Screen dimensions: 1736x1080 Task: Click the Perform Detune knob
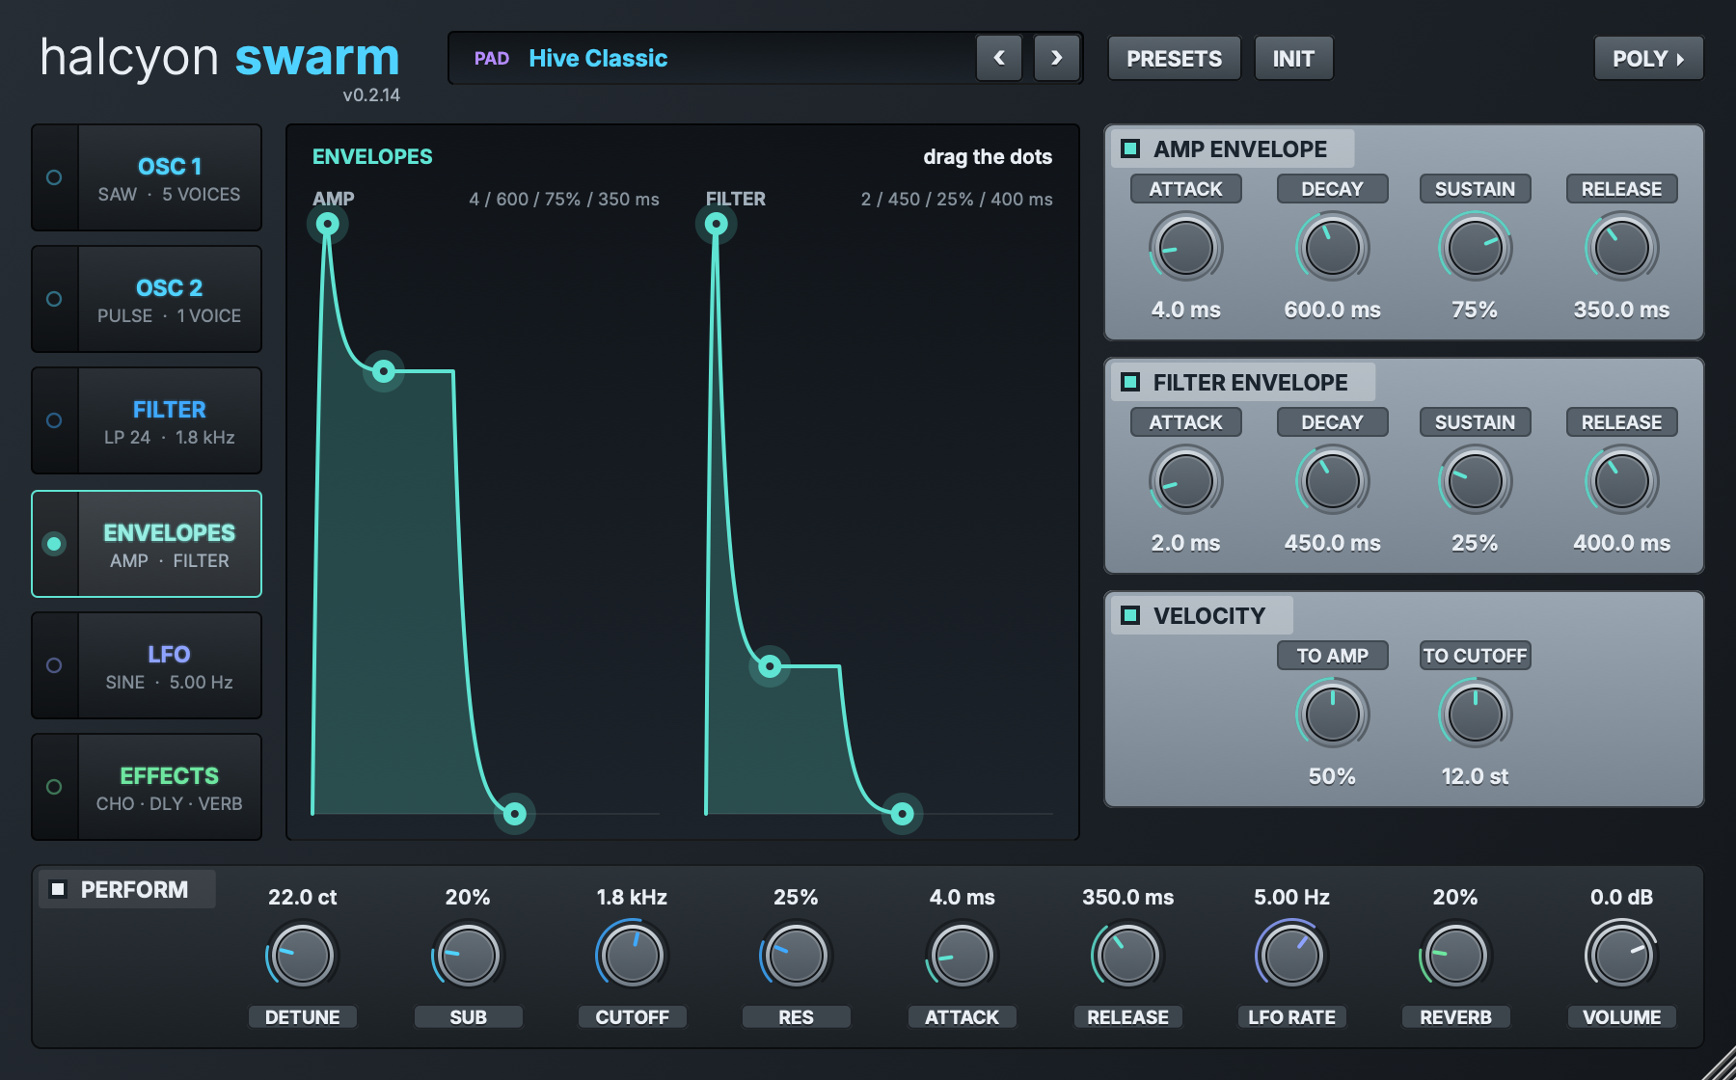click(302, 956)
